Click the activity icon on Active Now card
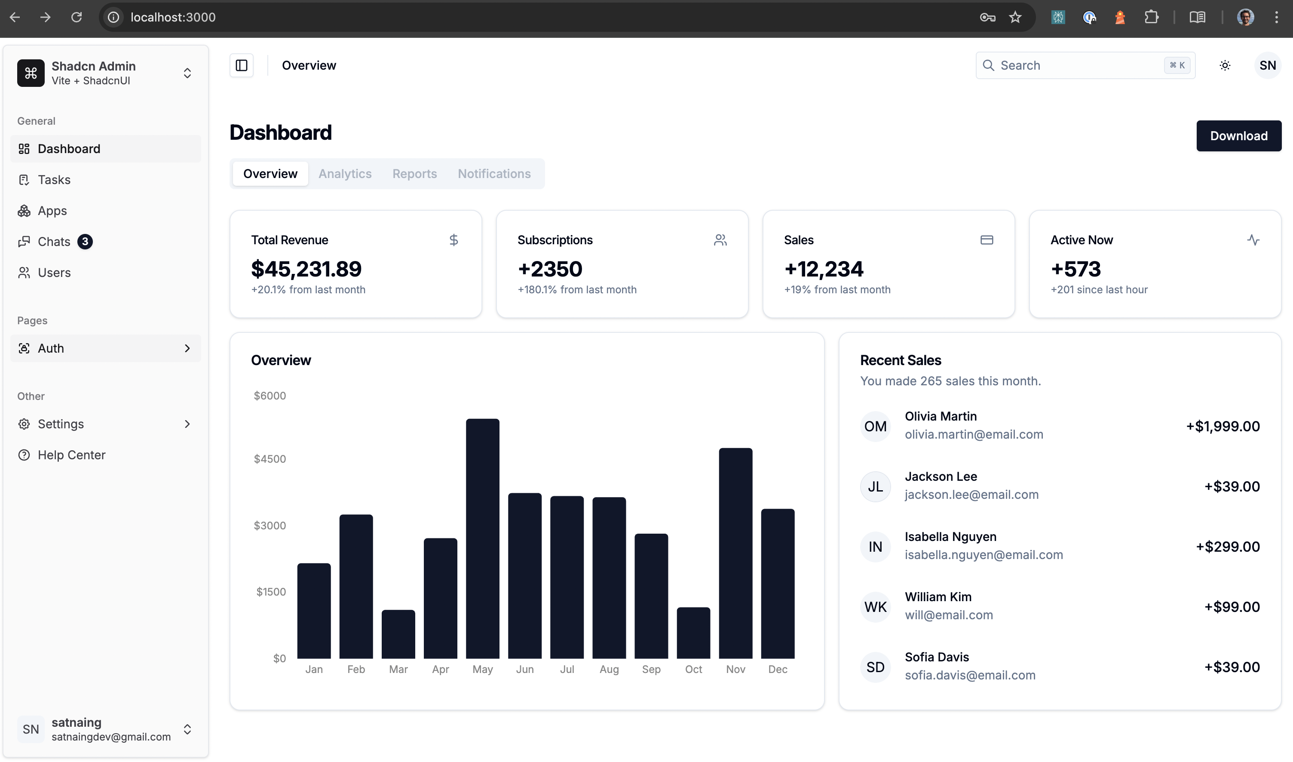 click(x=1253, y=239)
